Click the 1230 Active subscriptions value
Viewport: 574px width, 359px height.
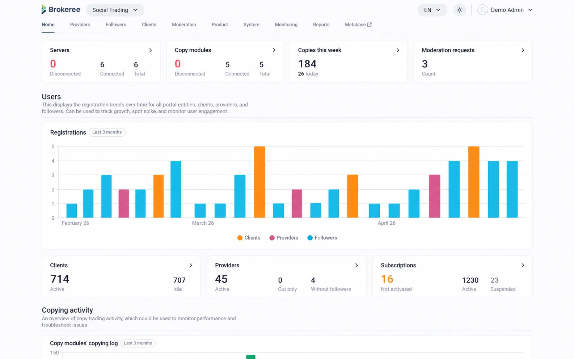pyautogui.click(x=470, y=280)
